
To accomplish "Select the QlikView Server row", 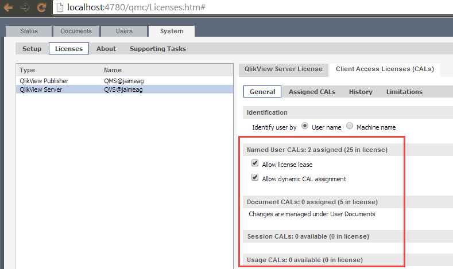I will (x=125, y=89).
